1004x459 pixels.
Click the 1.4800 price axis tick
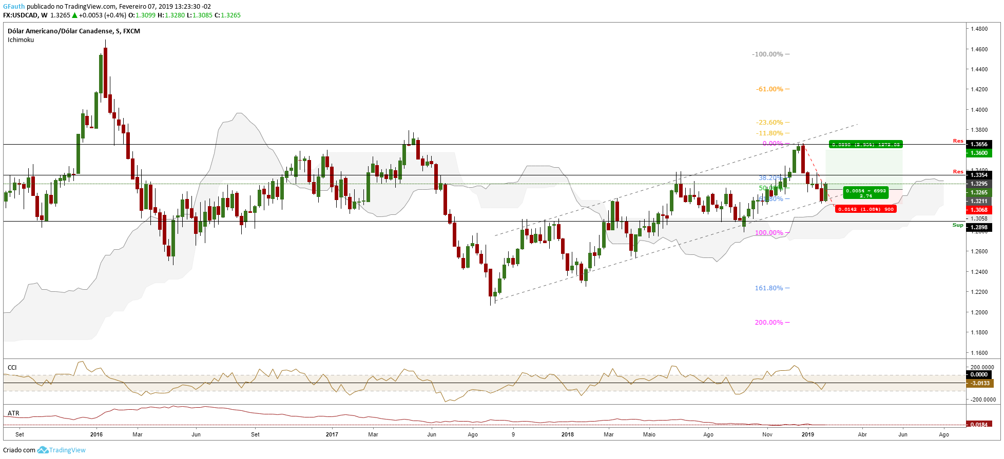click(979, 29)
